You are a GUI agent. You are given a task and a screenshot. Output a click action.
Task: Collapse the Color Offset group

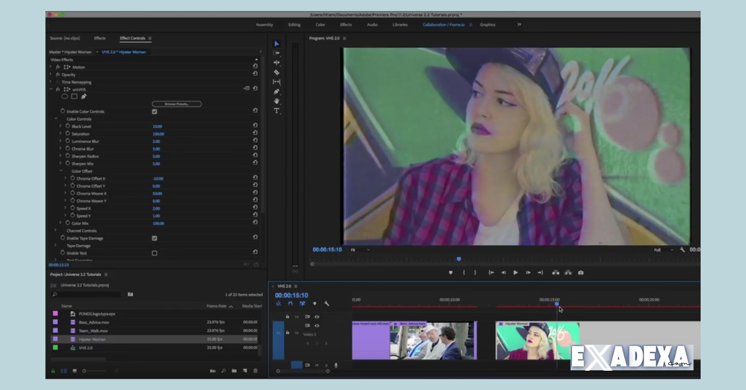coord(61,171)
